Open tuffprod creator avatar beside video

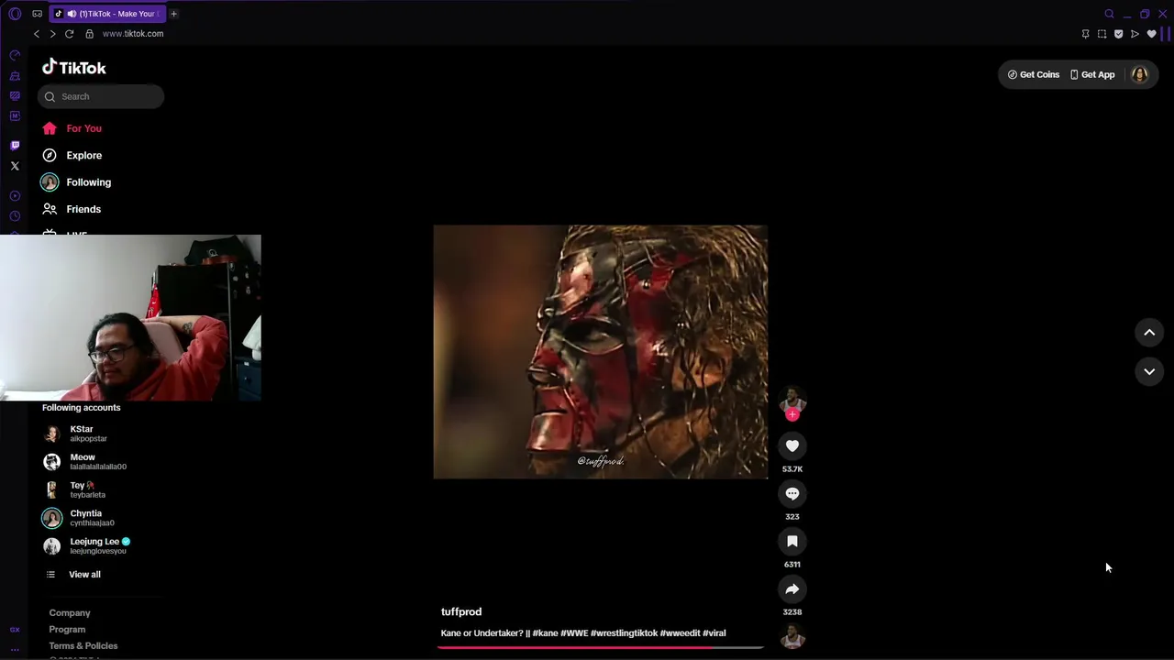tap(792, 401)
